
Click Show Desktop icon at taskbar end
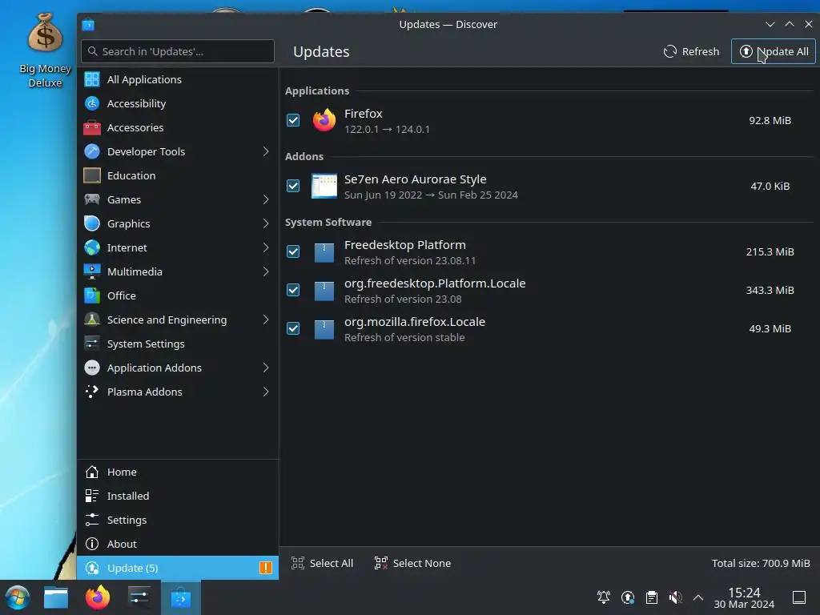[799, 597]
